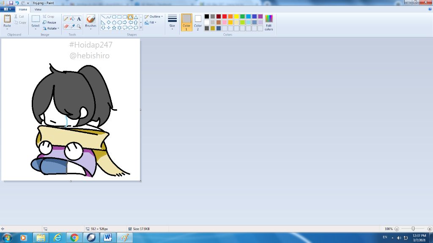
Task: Click the zoom in plus button
Action: click(430, 229)
